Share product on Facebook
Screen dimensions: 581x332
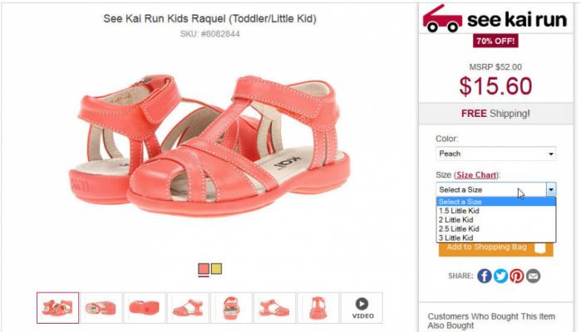pos(484,276)
